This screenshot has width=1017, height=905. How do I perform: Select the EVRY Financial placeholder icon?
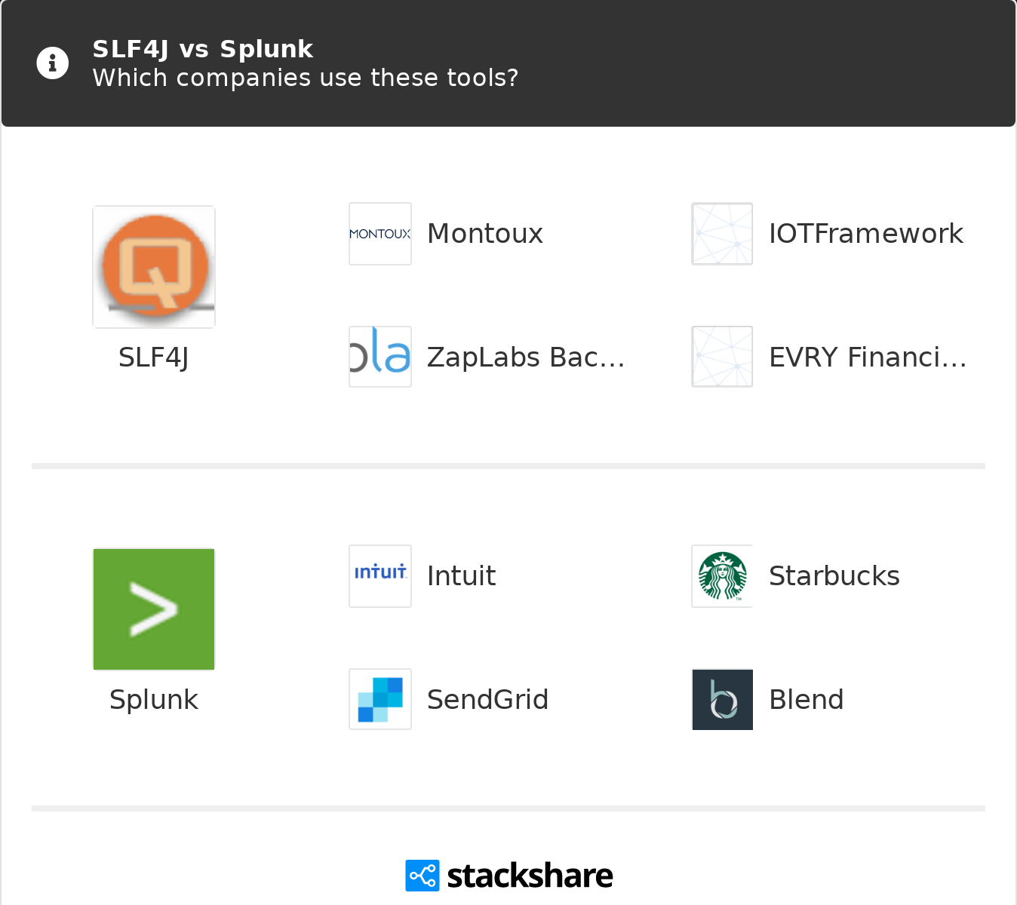pyautogui.click(x=722, y=356)
